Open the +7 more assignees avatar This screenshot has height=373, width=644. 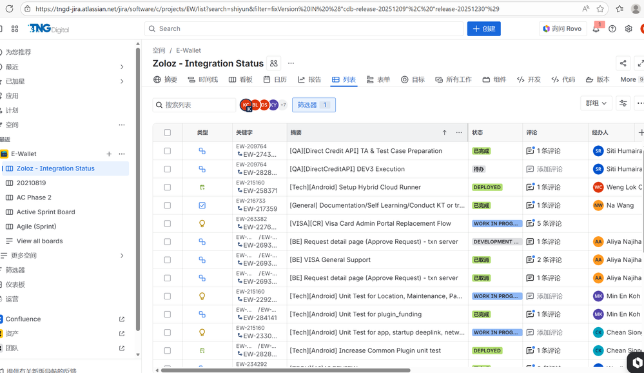tap(283, 105)
